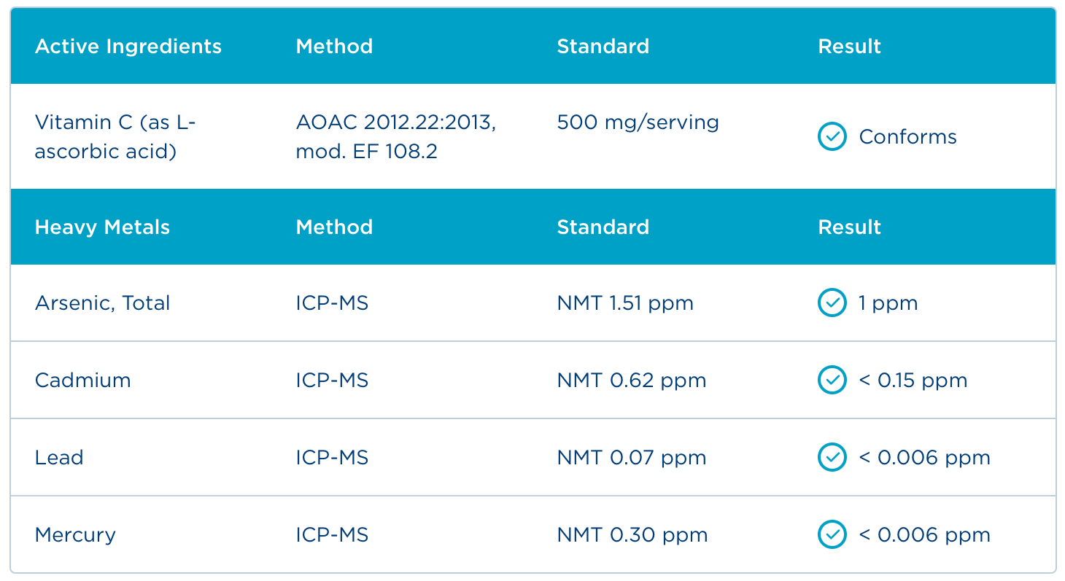1065x581 pixels.
Task: Click the checkmark icon in Lead row
Action: [832, 457]
